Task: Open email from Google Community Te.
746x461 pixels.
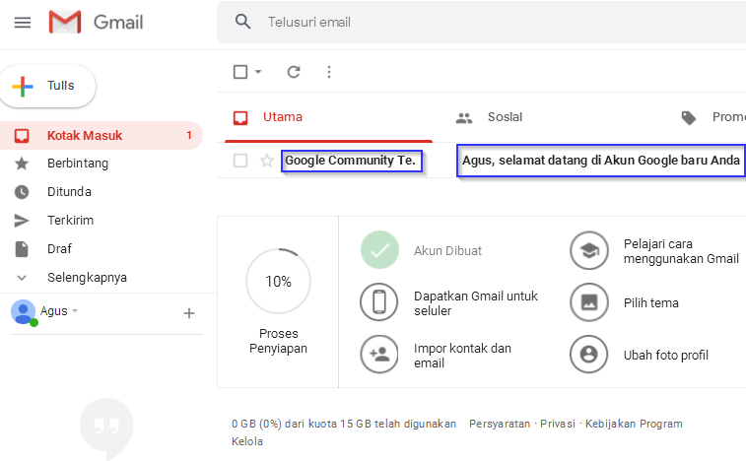Action: point(352,161)
